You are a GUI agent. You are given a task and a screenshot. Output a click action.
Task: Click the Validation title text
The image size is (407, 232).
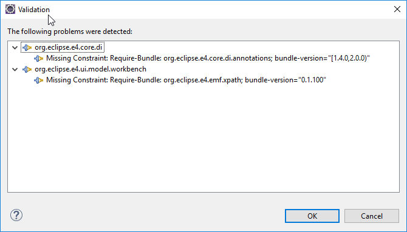pyautogui.click(x=34, y=10)
